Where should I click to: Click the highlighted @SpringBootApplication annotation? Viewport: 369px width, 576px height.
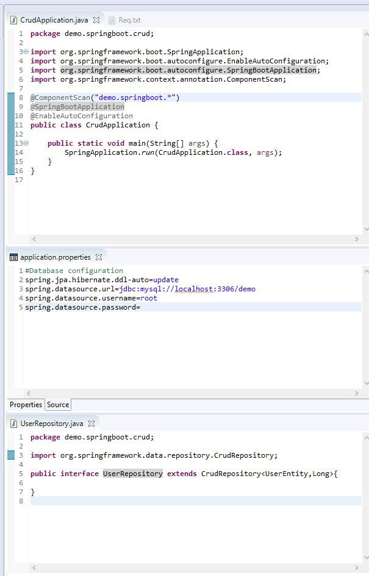tap(77, 107)
